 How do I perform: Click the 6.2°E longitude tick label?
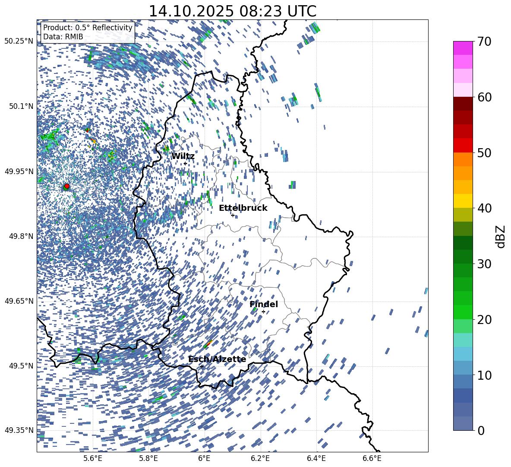(260, 458)
